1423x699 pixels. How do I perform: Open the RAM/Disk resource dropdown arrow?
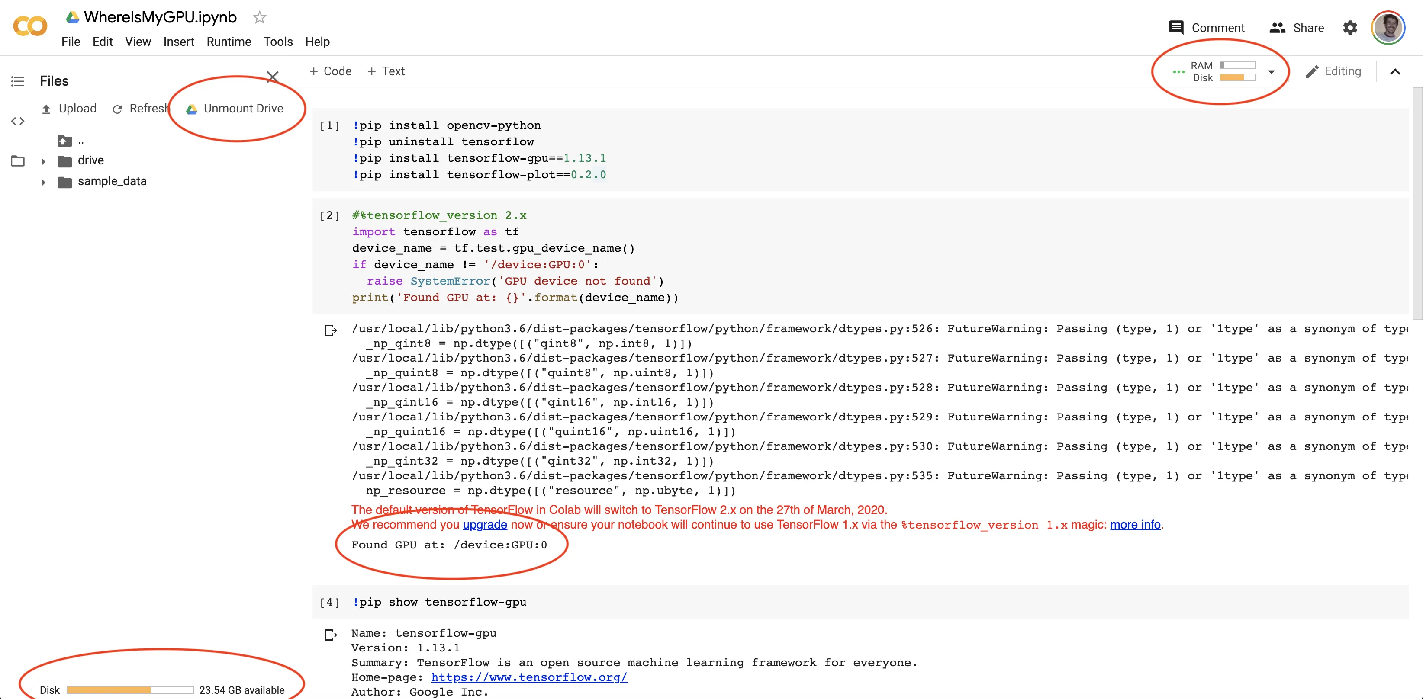[1271, 72]
